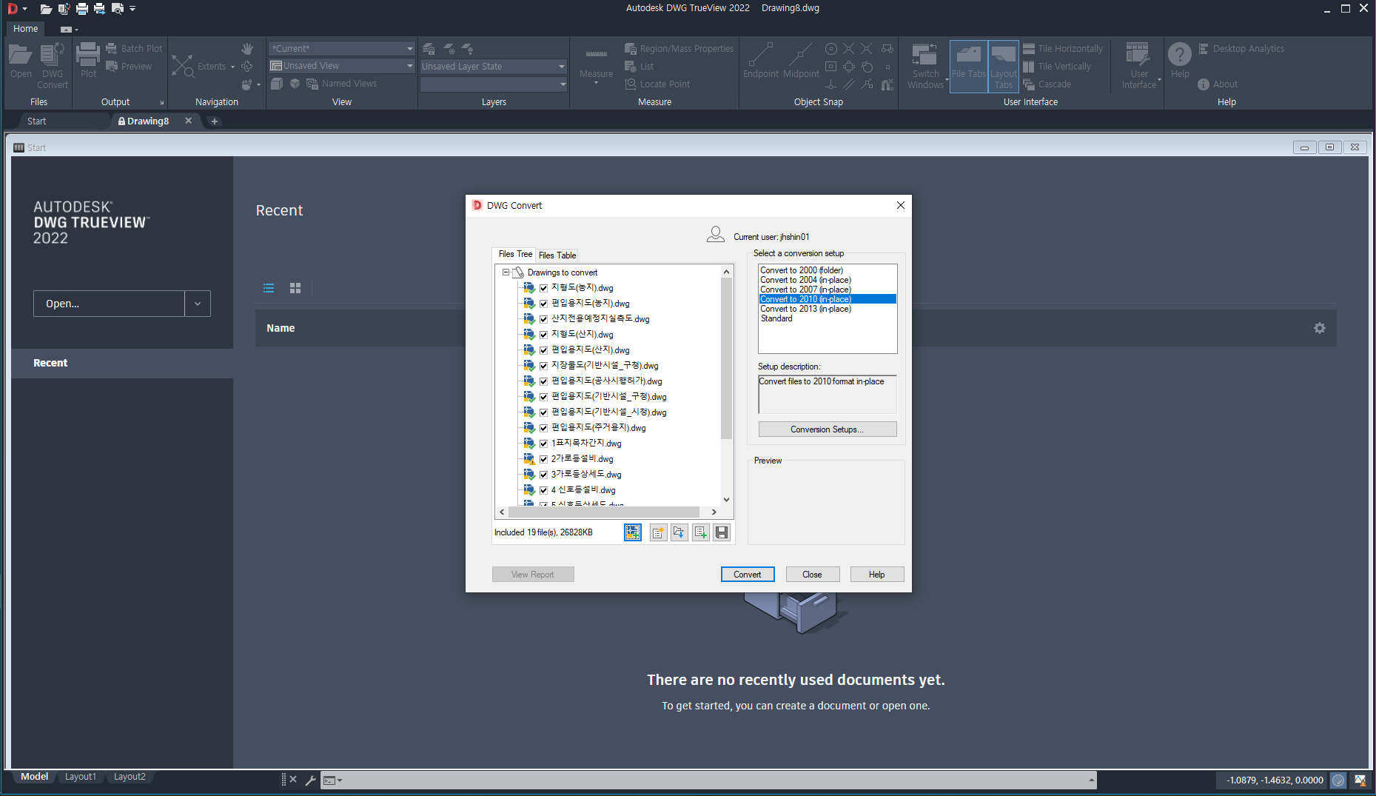Screen dimensions: 1376x796
Task: Switch Recent view to grid layout
Action: [x=295, y=288]
